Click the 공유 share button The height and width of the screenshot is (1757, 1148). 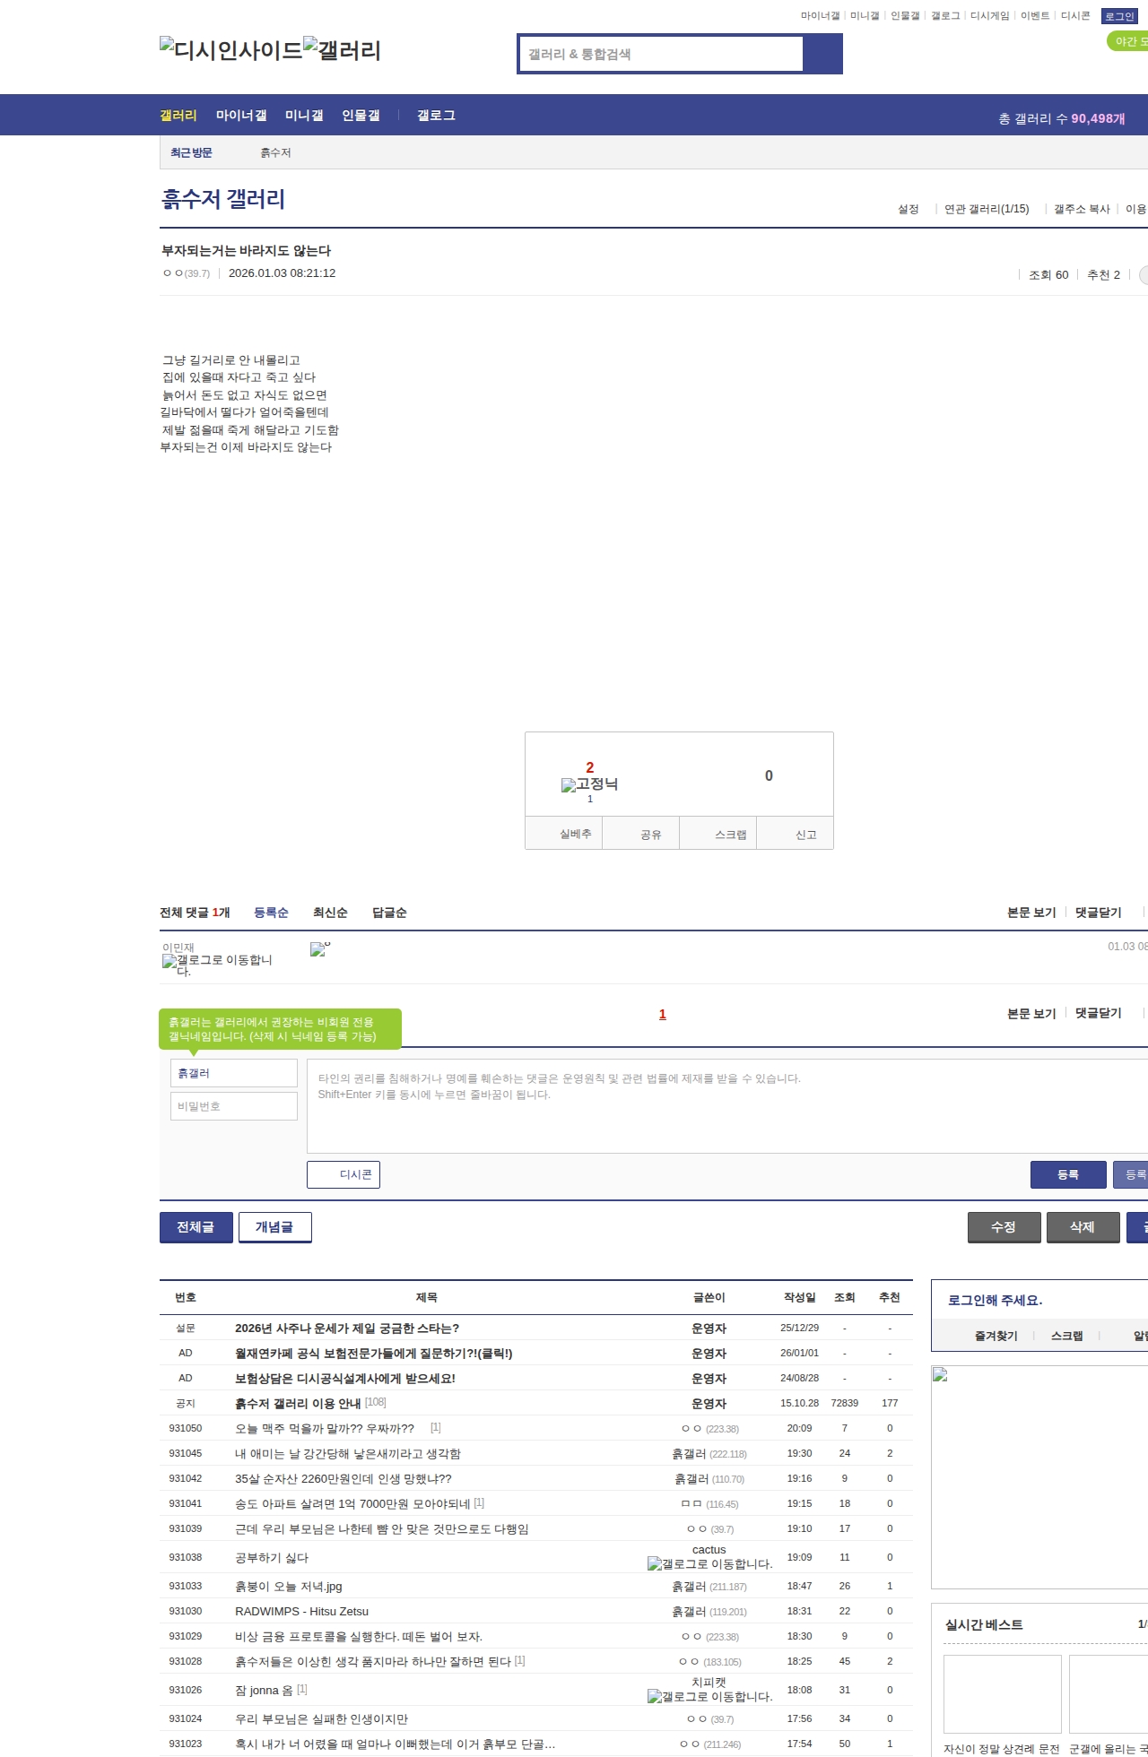click(x=650, y=835)
